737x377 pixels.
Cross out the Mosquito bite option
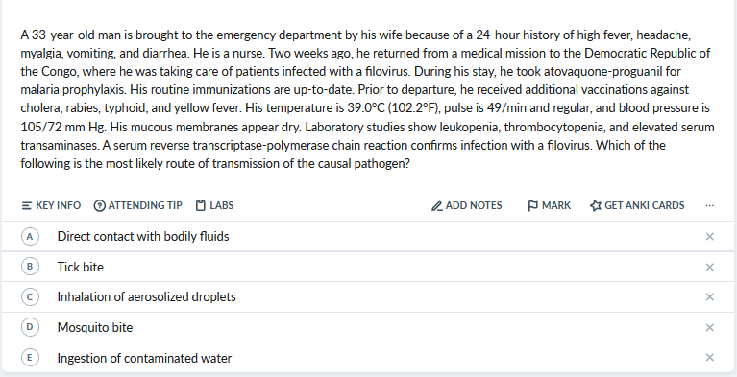(x=710, y=328)
